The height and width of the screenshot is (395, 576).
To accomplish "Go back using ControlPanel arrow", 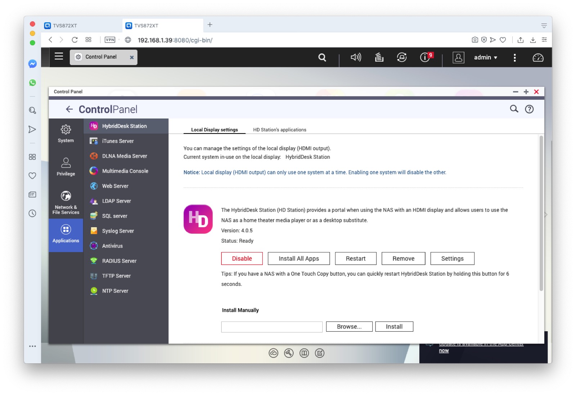I will (69, 109).
